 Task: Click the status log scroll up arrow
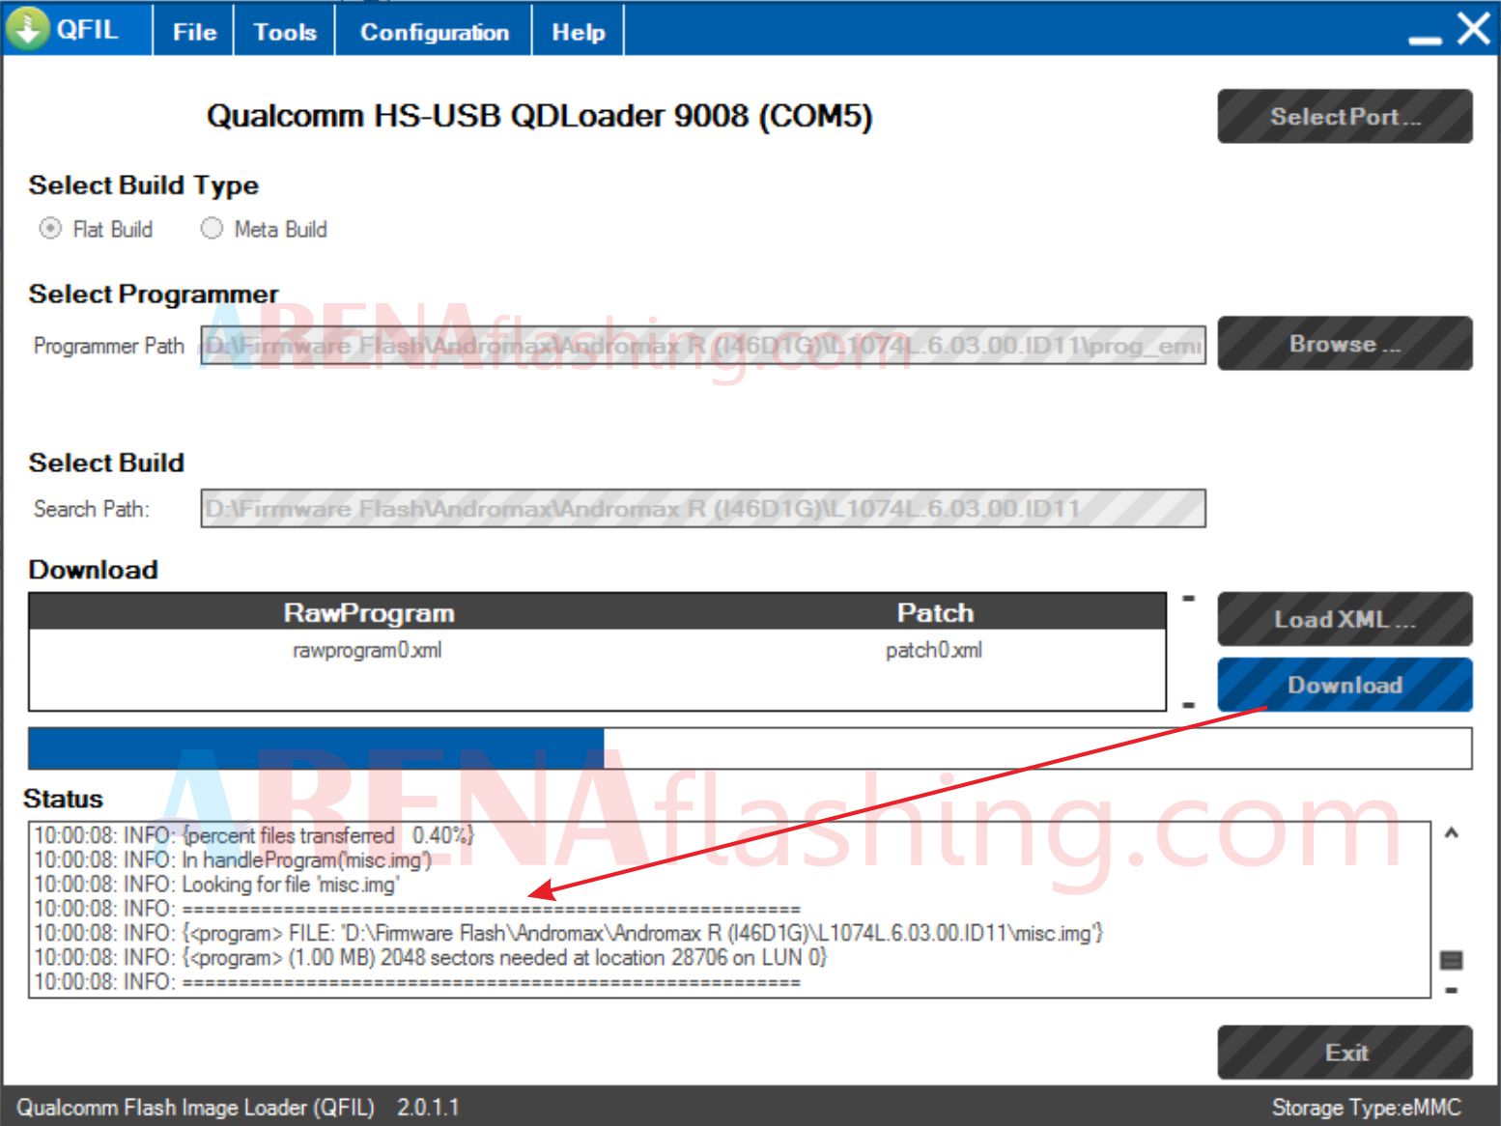point(1451,833)
